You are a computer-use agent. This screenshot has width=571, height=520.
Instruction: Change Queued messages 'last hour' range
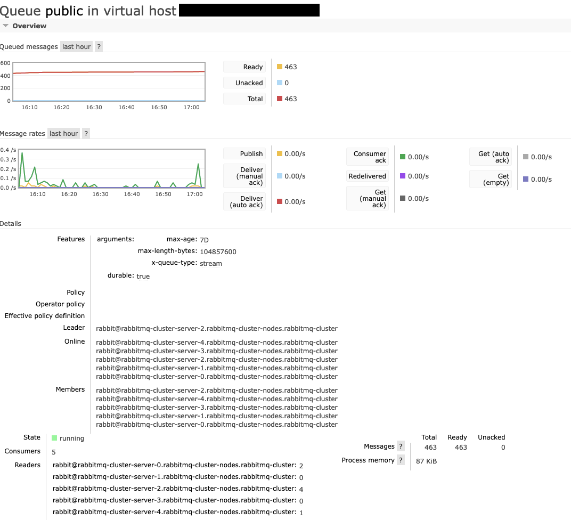(77, 46)
